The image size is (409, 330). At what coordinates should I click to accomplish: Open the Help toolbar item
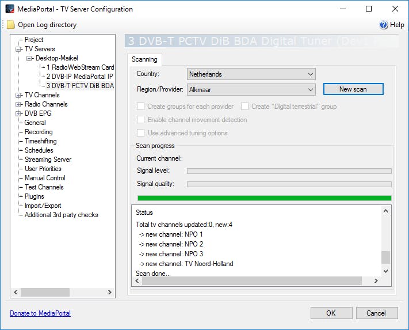click(x=392, y=25)
